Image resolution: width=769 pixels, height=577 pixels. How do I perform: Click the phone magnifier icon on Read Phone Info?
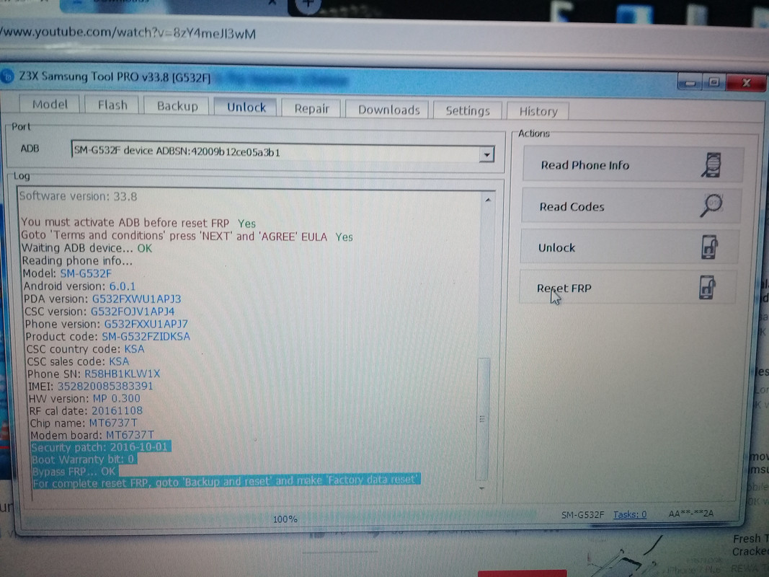pos(711,165)
